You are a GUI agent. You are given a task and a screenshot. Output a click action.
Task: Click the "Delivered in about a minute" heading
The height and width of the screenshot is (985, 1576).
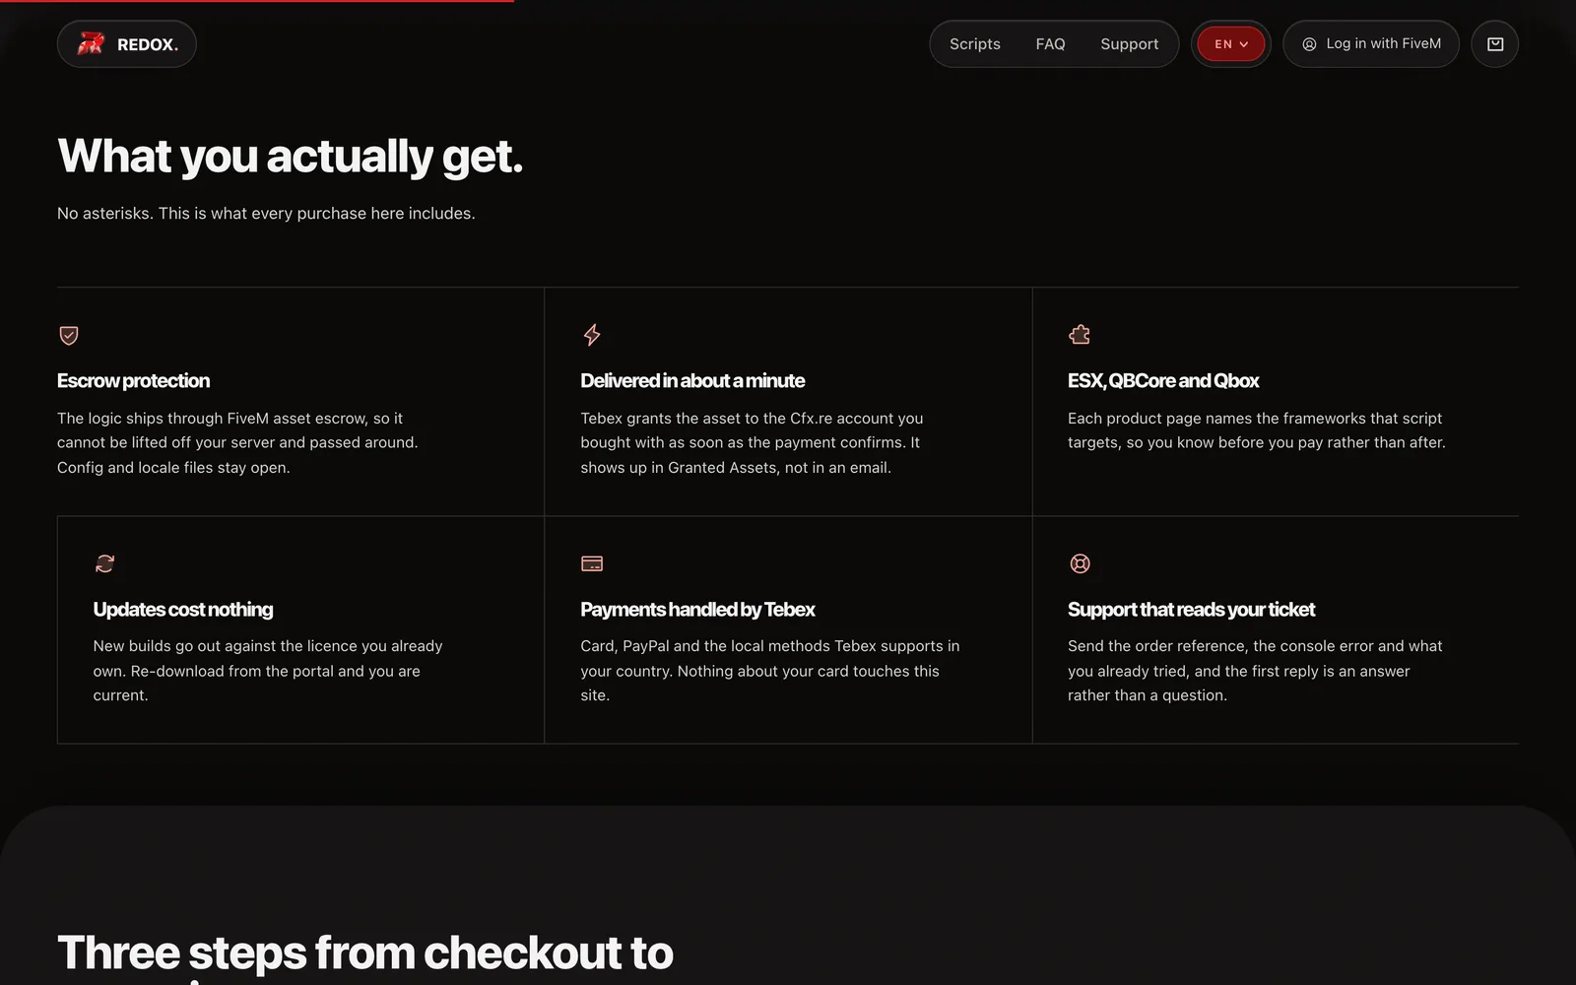tap(692, 380)
